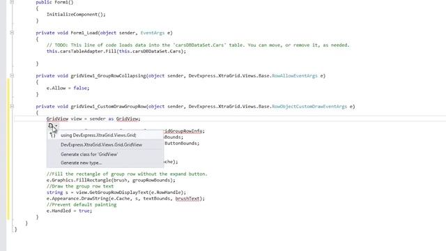
Task: Click the underlined 'GridView' after 'as'
Action: [127, 119]
